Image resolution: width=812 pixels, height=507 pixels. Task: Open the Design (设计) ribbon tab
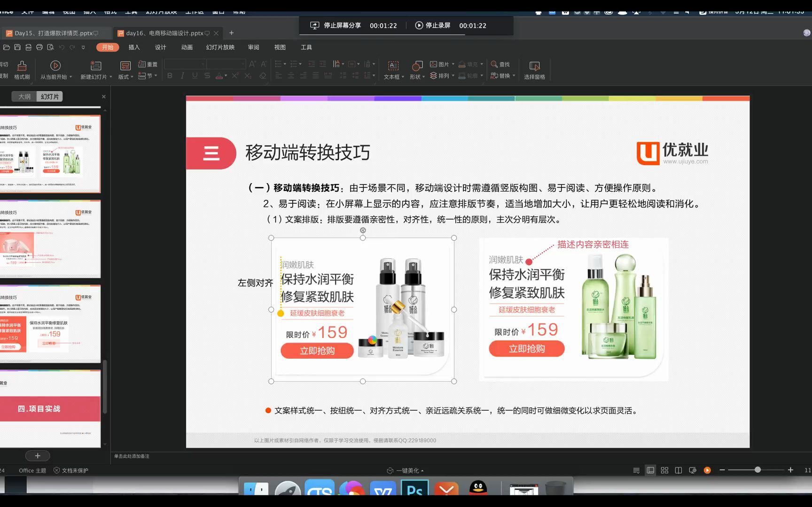(161, 47)
